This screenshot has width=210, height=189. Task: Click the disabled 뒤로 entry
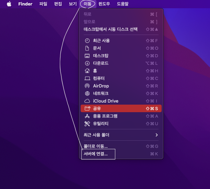[x=121, y=14]
